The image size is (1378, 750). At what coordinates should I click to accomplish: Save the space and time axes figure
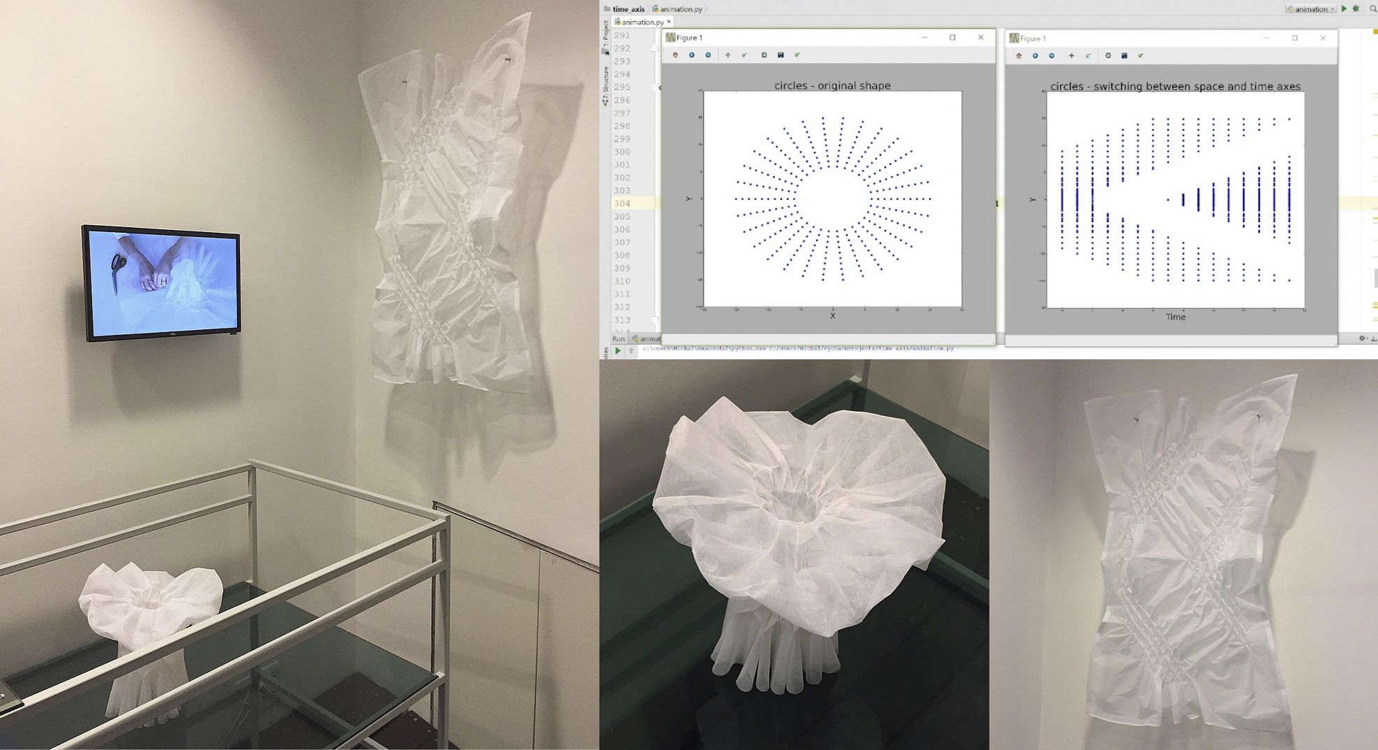1124,56
